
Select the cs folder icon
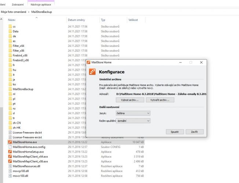pos(10,26)
